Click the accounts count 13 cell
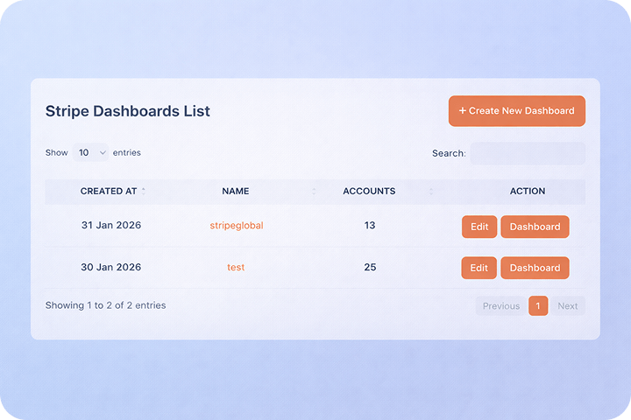631x420 pixels. point(369,226)
